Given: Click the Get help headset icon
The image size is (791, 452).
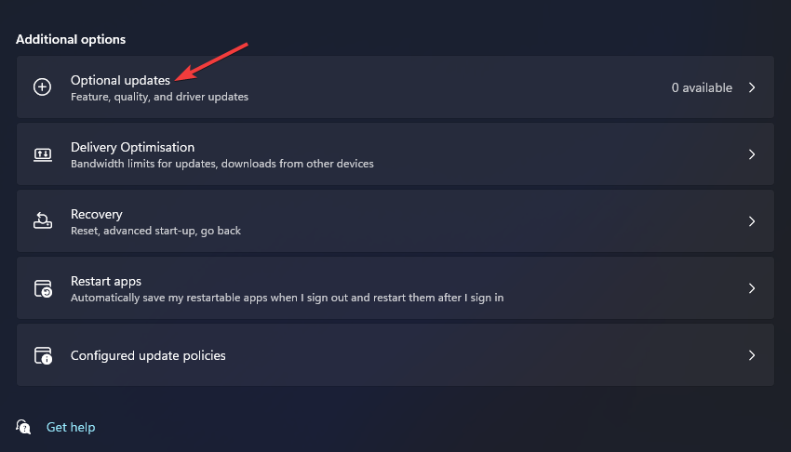Looking at the screenshot, I should pyautogui.click(x=24, y=427).
